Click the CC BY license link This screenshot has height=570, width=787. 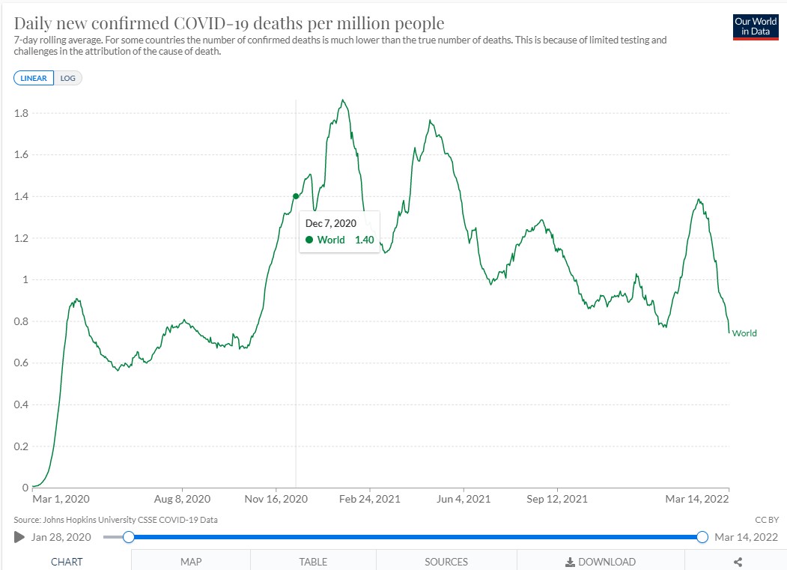(767, 520)
